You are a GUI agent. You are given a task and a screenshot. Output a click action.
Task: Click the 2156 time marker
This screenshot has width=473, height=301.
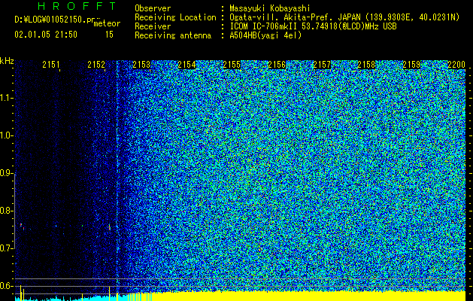coord(277,65)
